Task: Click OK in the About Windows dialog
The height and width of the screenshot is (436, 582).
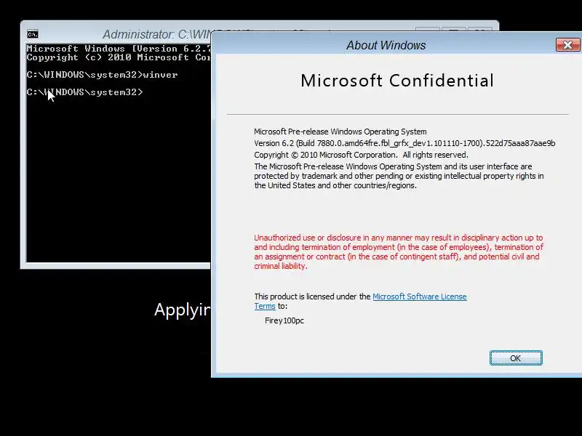Action: tap(516, 358)
